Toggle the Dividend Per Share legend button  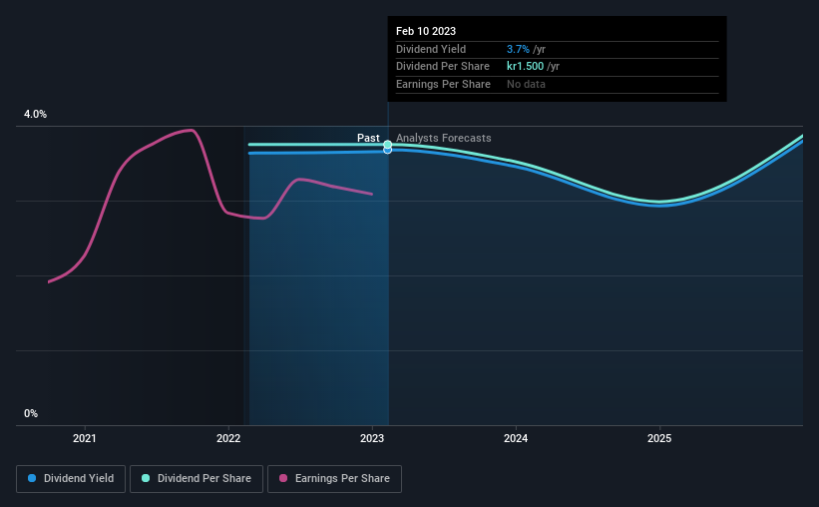coord(197,479)
